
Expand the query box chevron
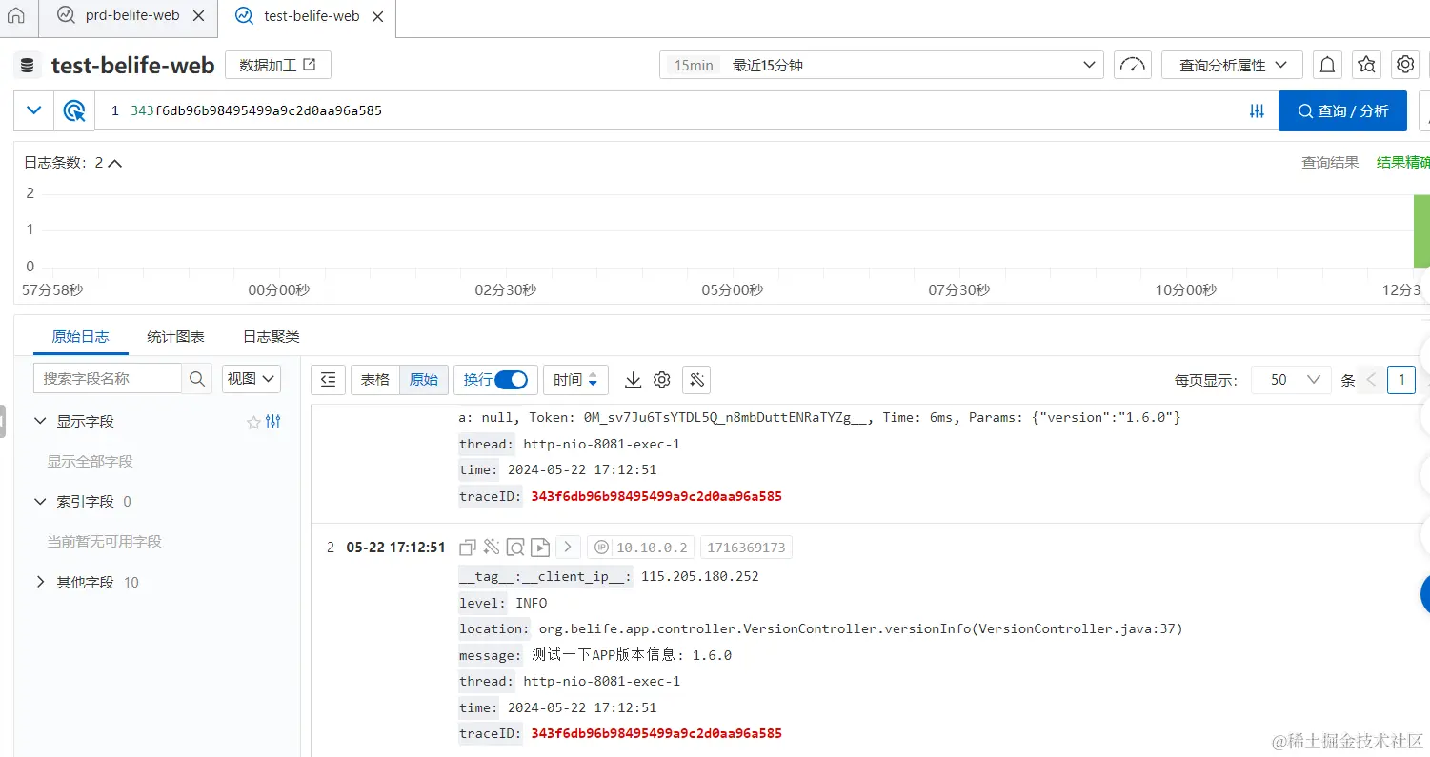tap(34, 110)
